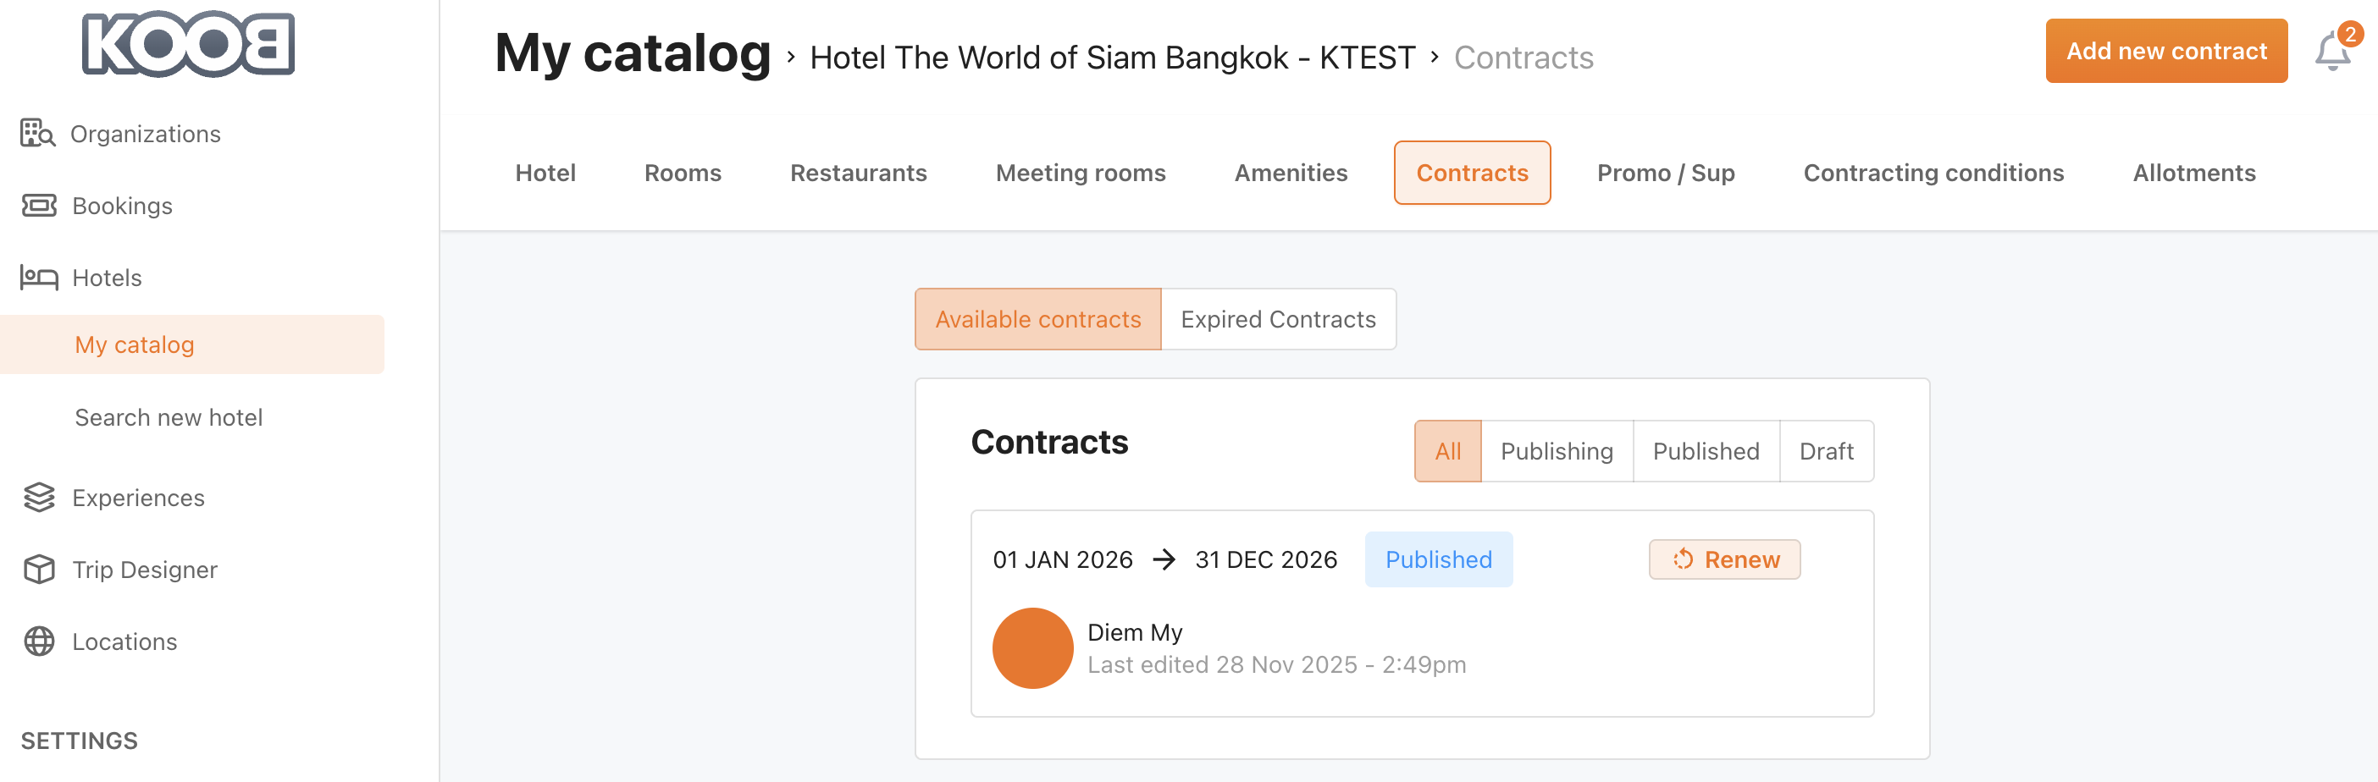Image resolution: width=2378 pixels, height=782 pixels.
Task: Filter contracts by Published status
Action: point(1705,451)
